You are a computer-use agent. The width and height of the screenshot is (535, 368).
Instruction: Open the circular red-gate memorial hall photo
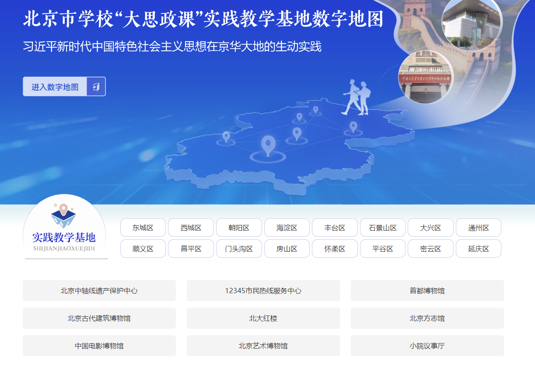point(425,77)
